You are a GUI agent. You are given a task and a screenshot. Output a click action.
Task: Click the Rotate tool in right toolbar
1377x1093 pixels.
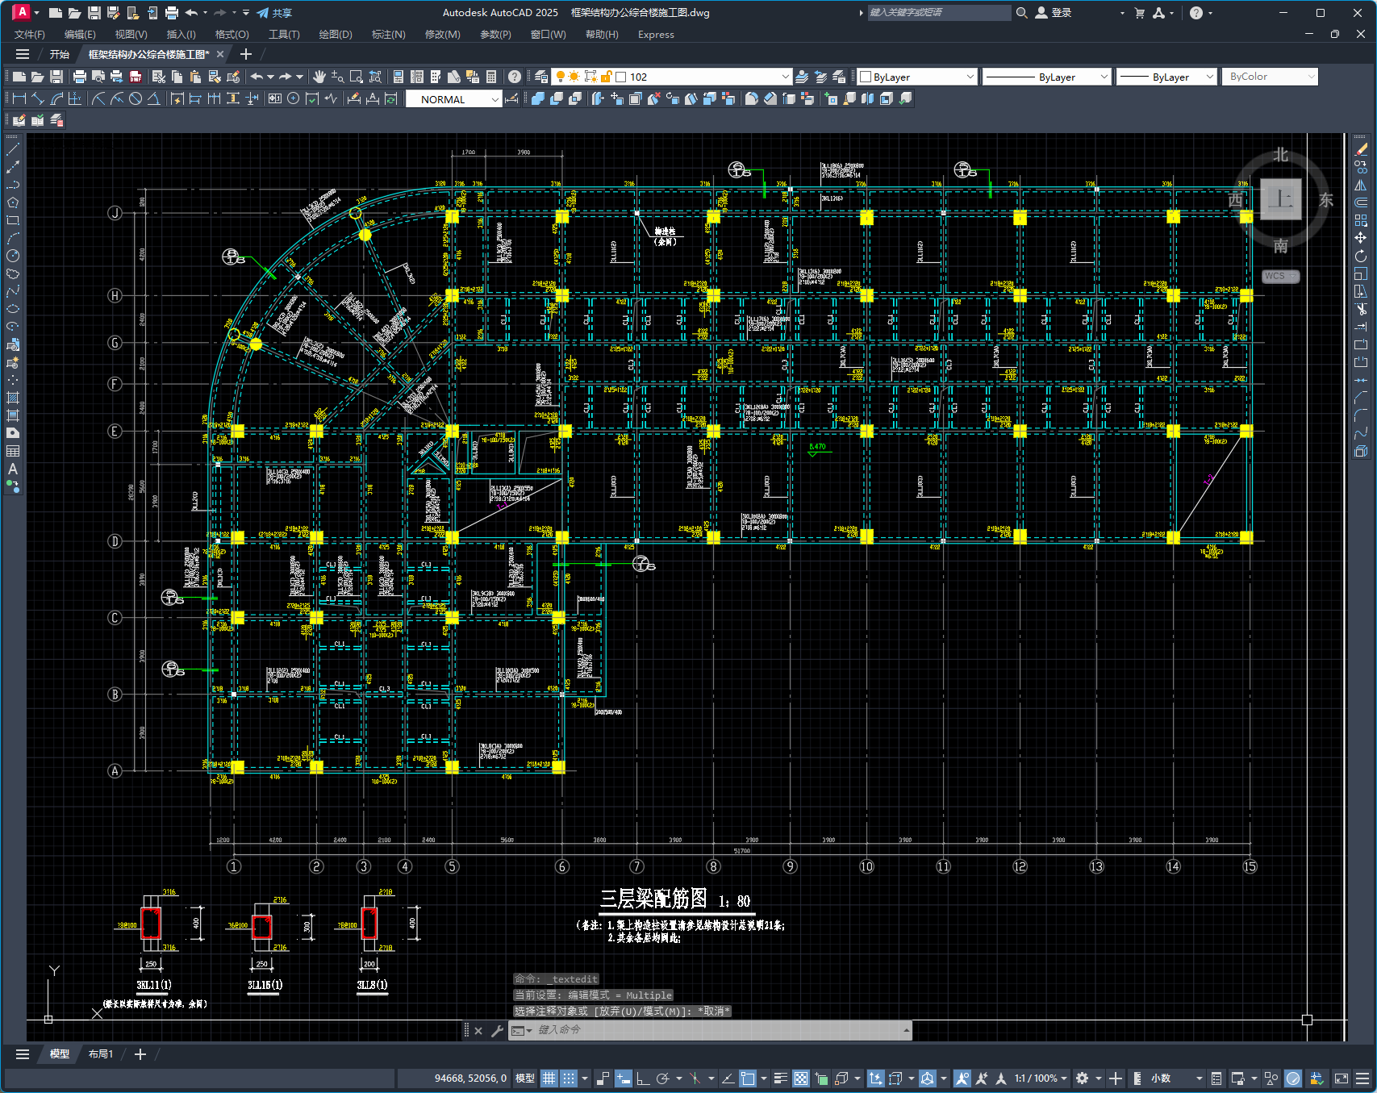(x=1361, y=256)
